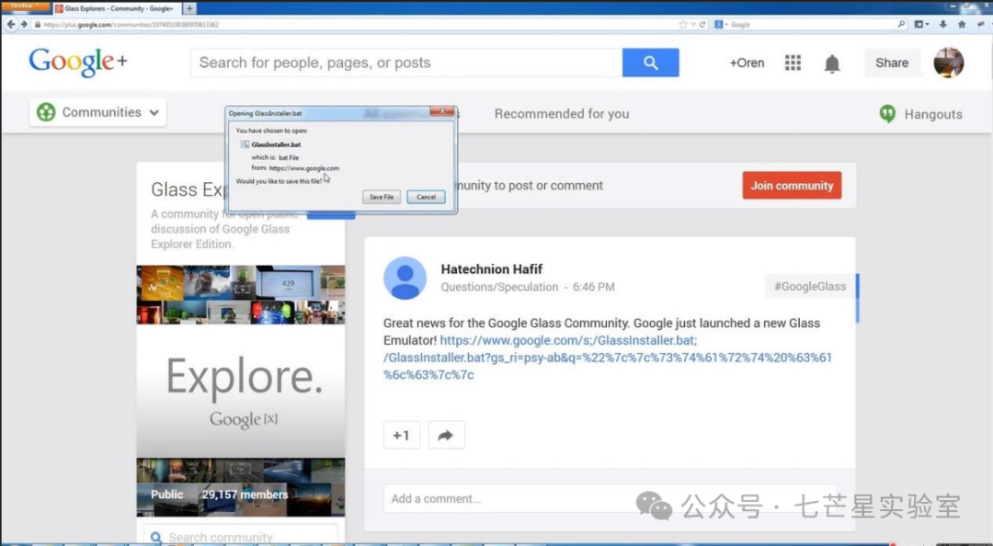Click the Firefox search box field

tap(812, 24)
